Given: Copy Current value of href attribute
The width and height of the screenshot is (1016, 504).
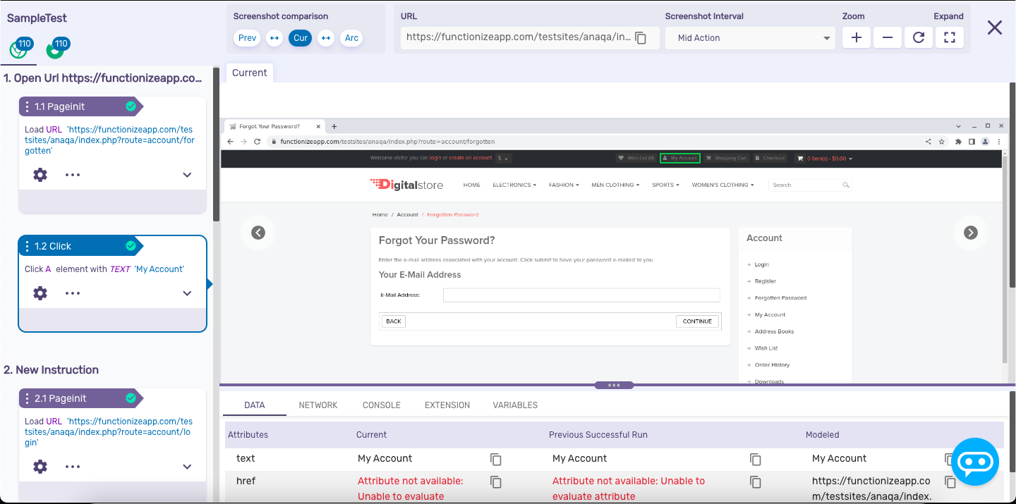Looking at the screenshot, I should tap(496, 482).
